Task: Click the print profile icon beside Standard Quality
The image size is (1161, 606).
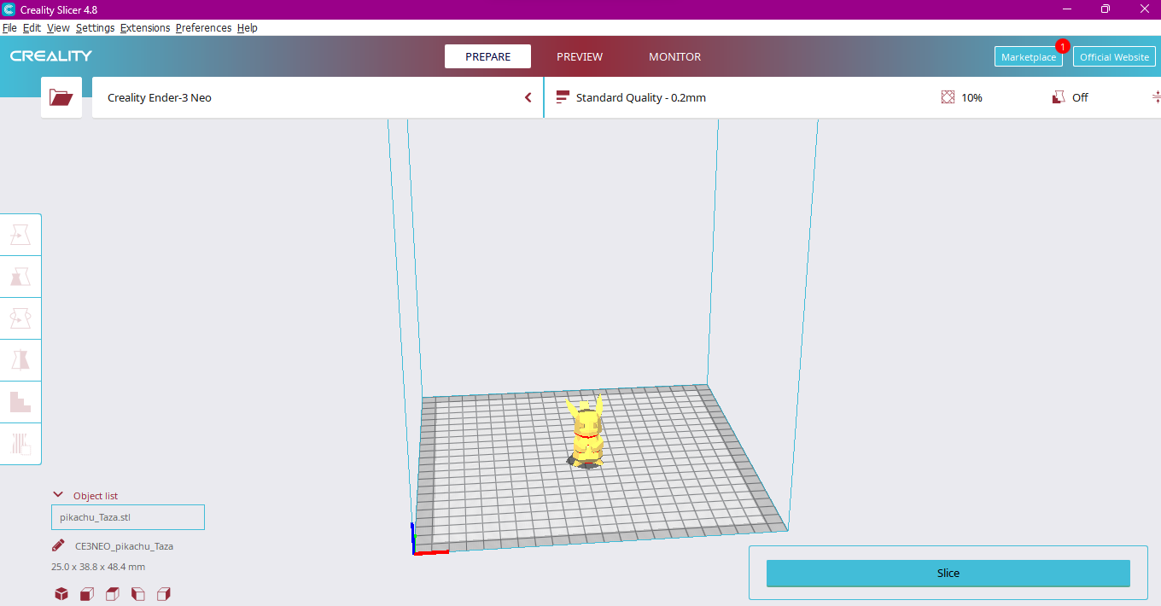Action: [x=563, y=97]
